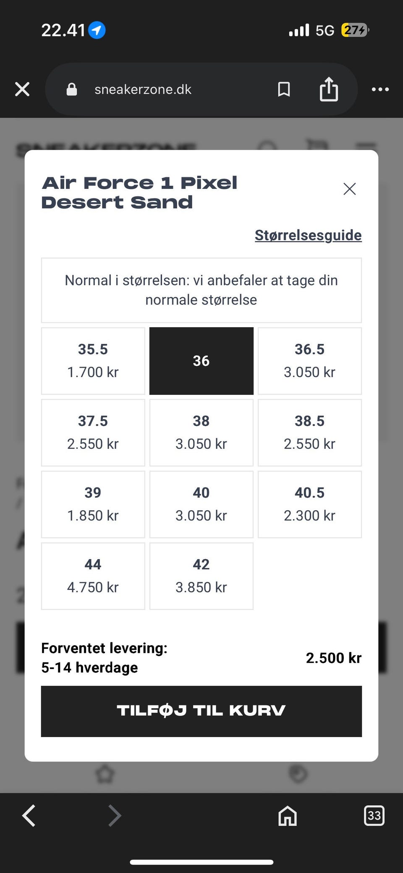Select size 44 for 4.750 kr
The height and width of the screenshot is (873, 403).
tap(93, 576)
